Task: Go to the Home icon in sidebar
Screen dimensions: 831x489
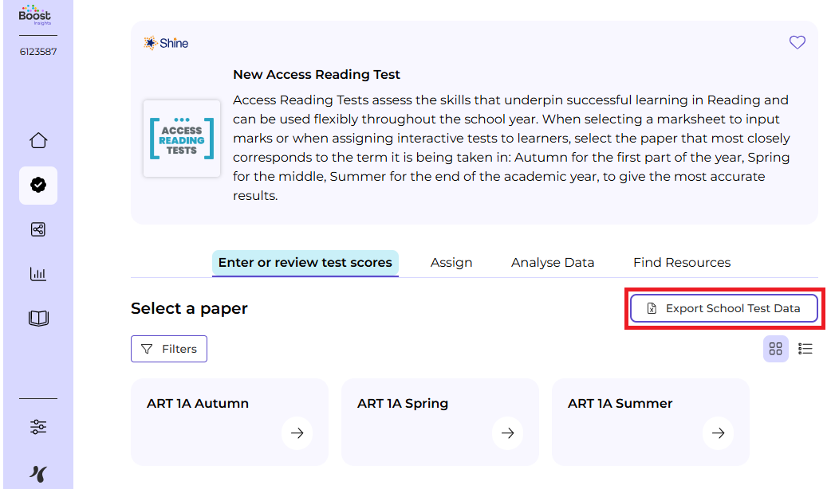Action: 38,141
